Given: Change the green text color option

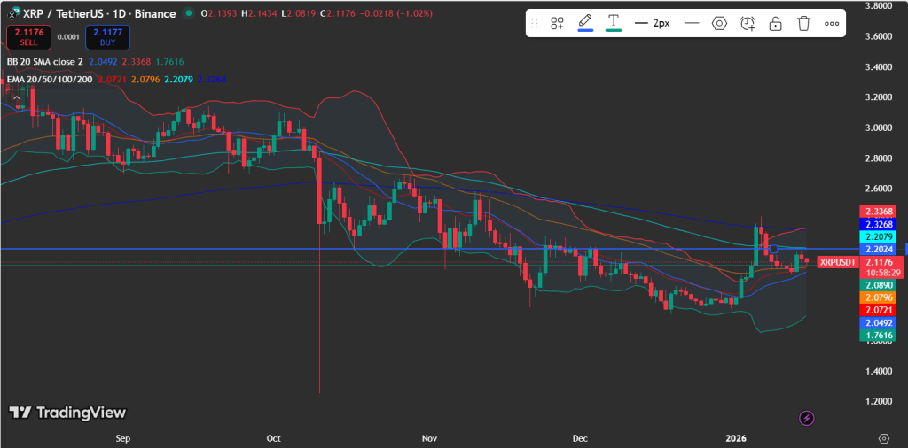Looking at the screenshot, I should coord(614,23).
